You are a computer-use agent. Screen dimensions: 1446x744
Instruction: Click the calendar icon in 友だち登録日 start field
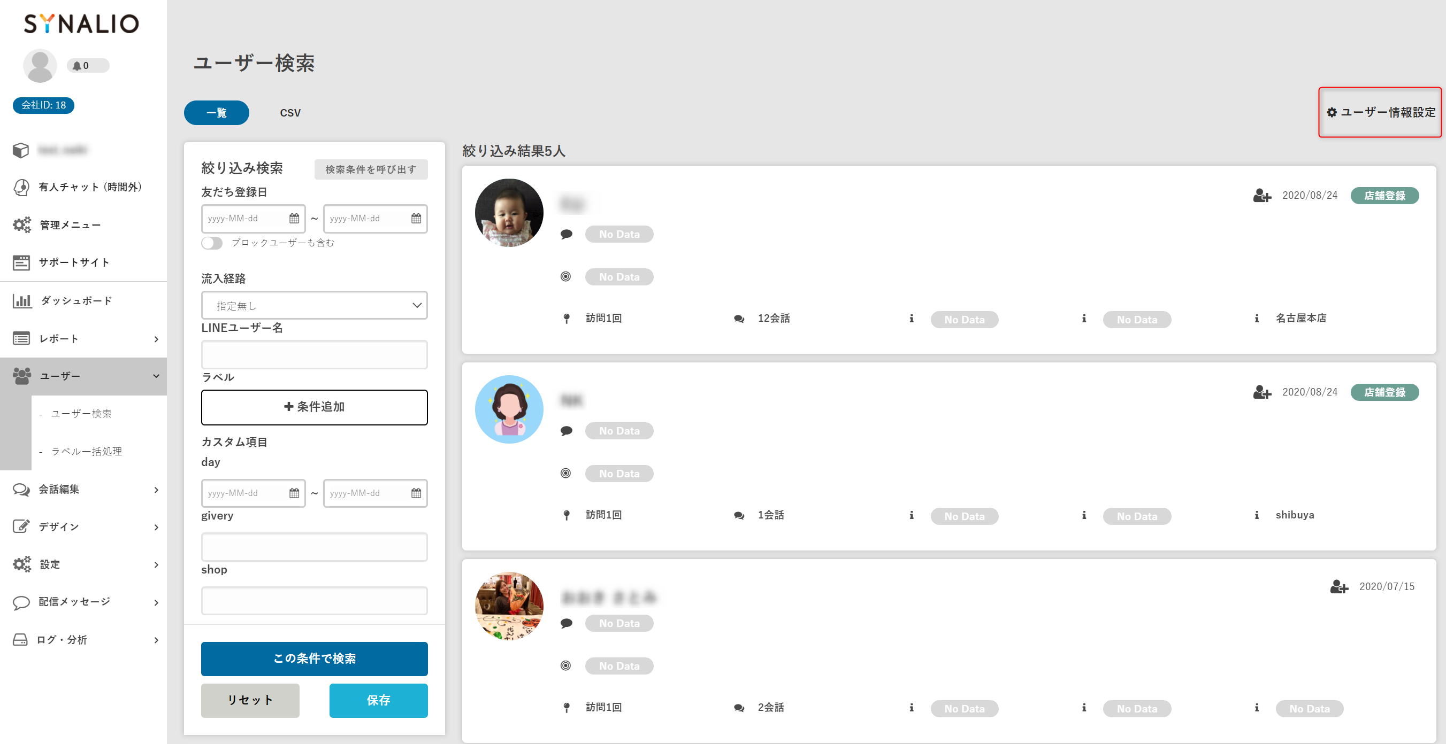[x=294, y=219]
